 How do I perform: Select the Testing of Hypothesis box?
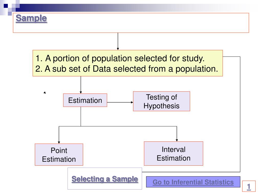[x=161, y=101]
